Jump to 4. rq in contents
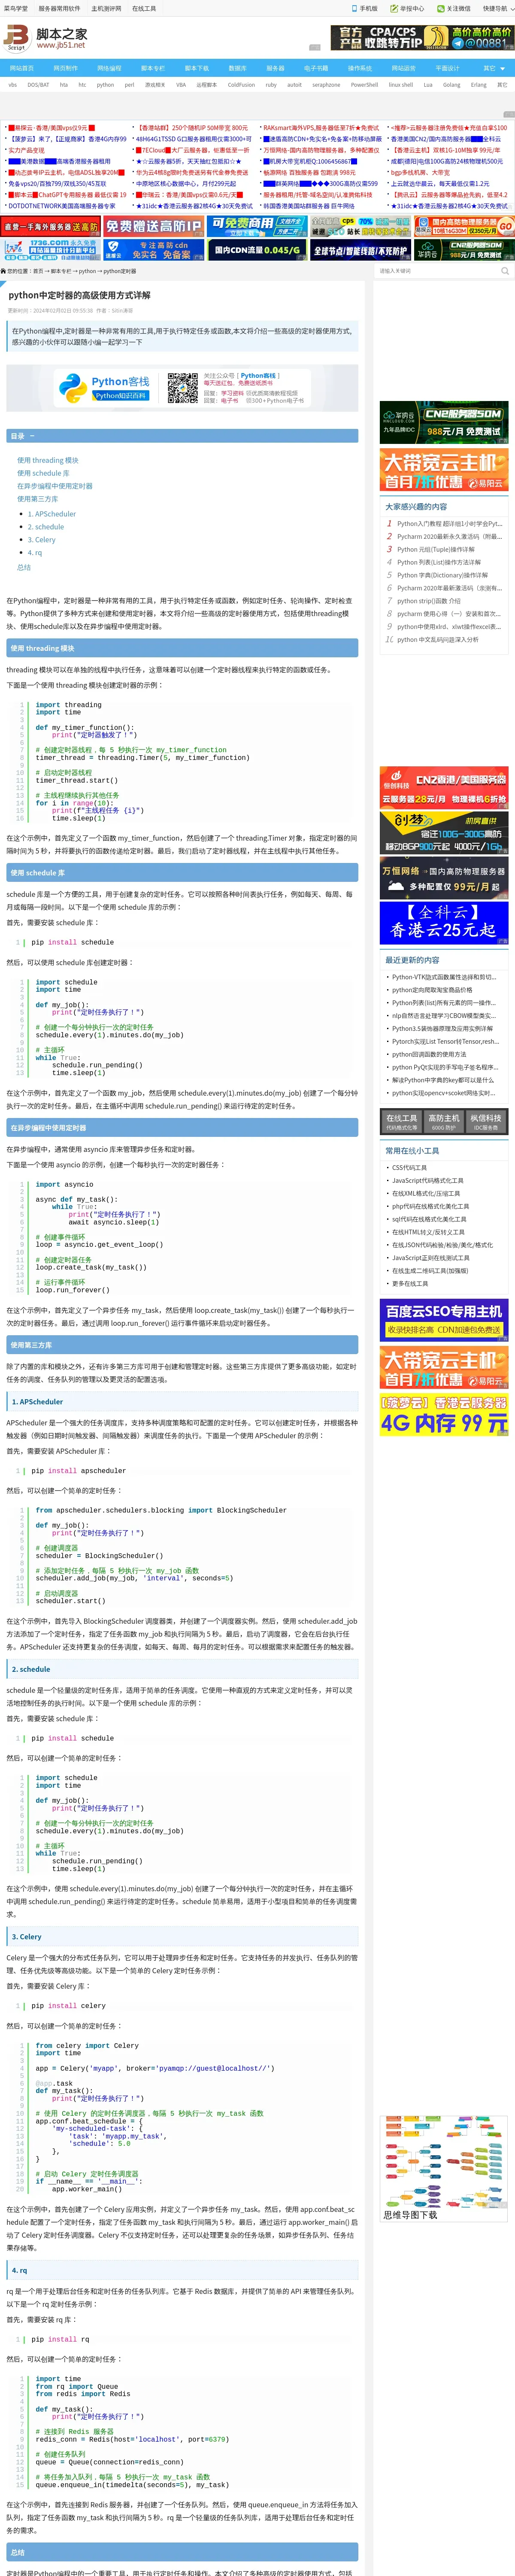The image size is (515, 2576). click(35, 553)
